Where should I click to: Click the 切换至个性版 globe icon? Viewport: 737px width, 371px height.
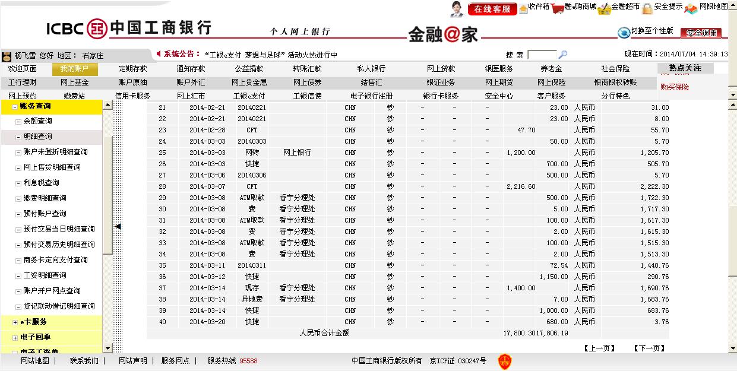click(624, 33)
